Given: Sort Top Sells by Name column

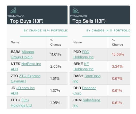Looking at the screenshot, I should point(78,42).
